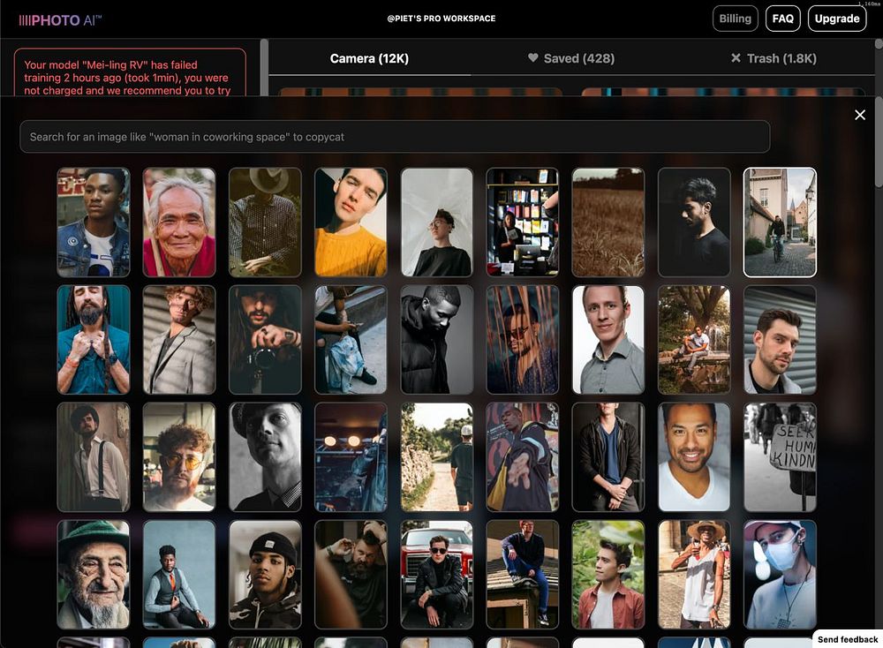Click the Send feedback button
This screenshot has height=648, width=883.
click(848, 639)
